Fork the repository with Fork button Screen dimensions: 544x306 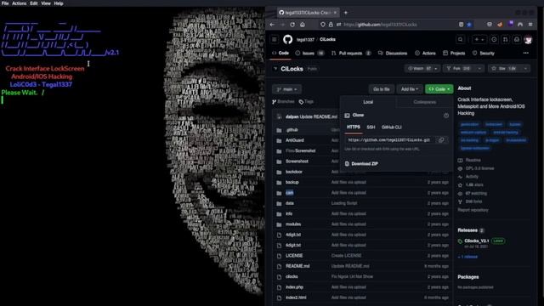459,69
